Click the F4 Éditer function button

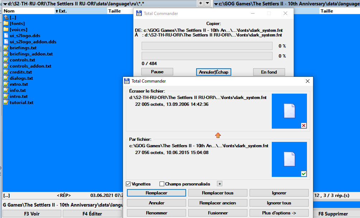pos(92,214)
